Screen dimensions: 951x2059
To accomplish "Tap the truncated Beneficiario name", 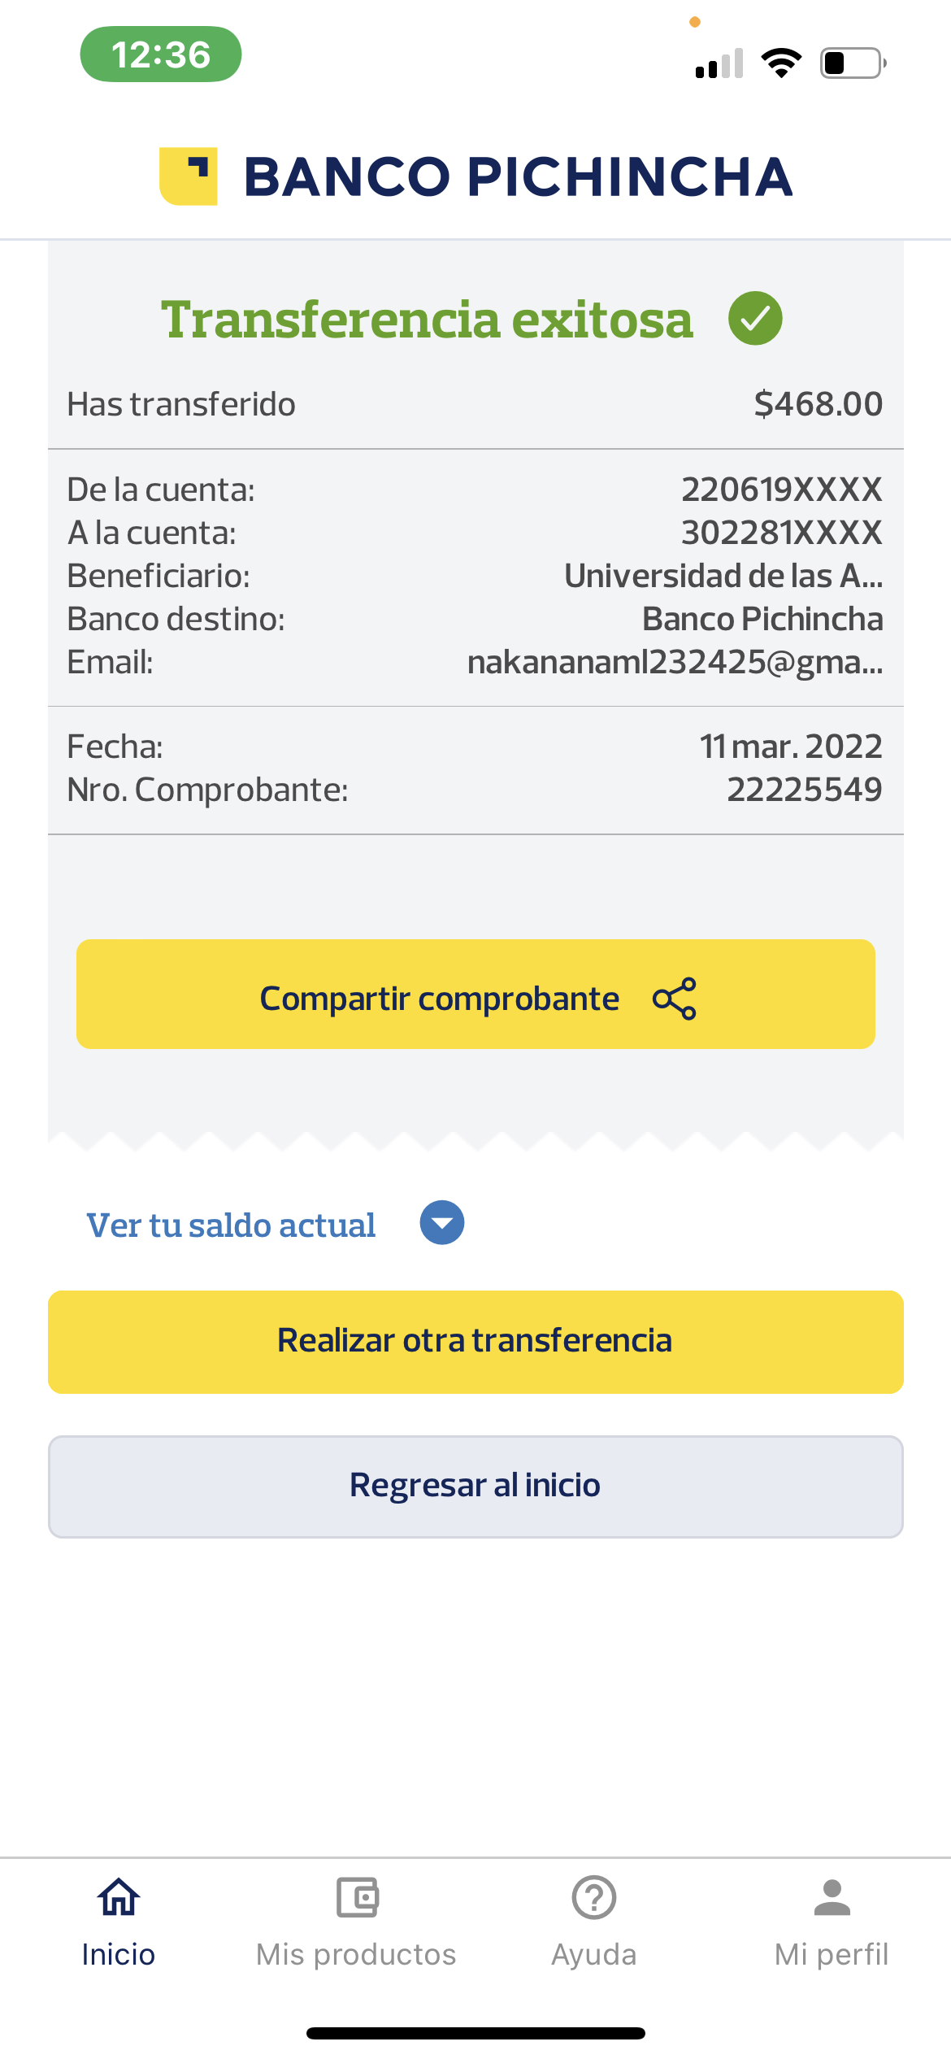I will tap(723, 576).
